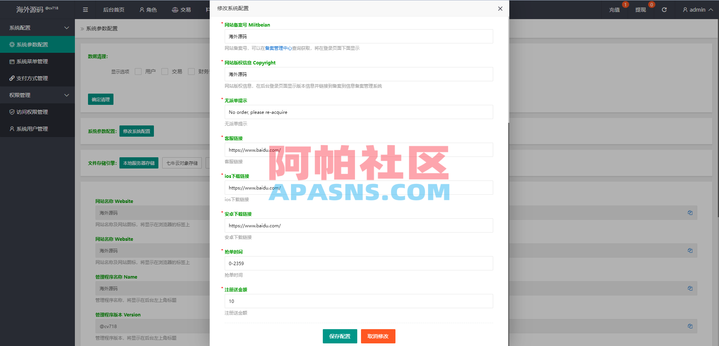Open the sidebar collapse hamburger icon
The image size is (719, 346).
85,9
